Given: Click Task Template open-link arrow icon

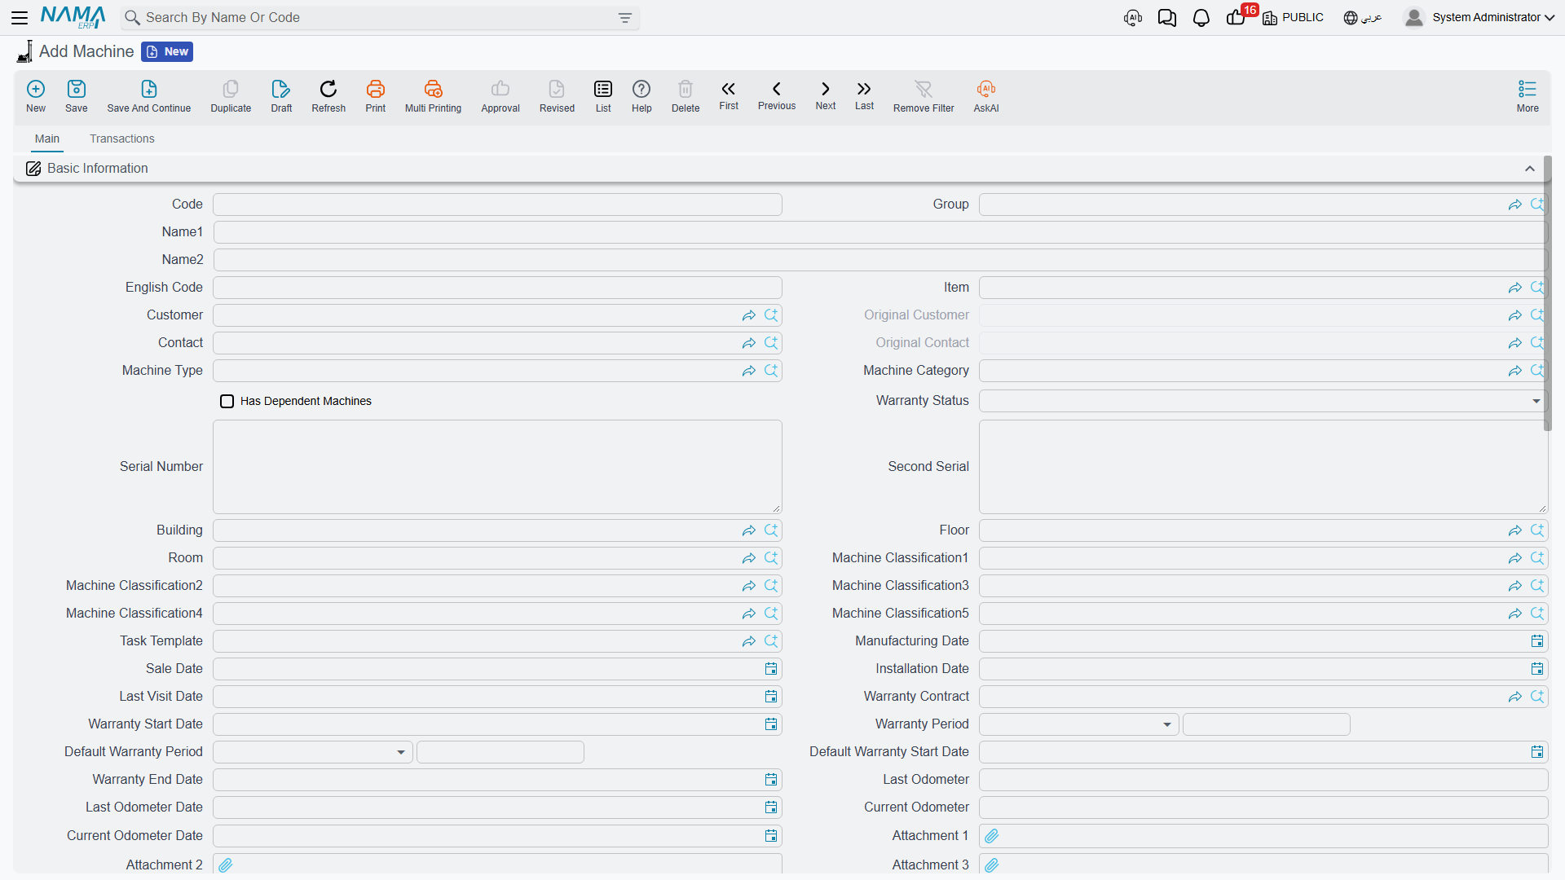Looking at the screenshot, I should (749, 641).
